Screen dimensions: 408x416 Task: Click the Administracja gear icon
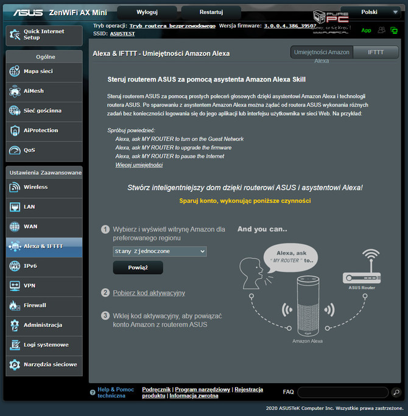[15, 325]
